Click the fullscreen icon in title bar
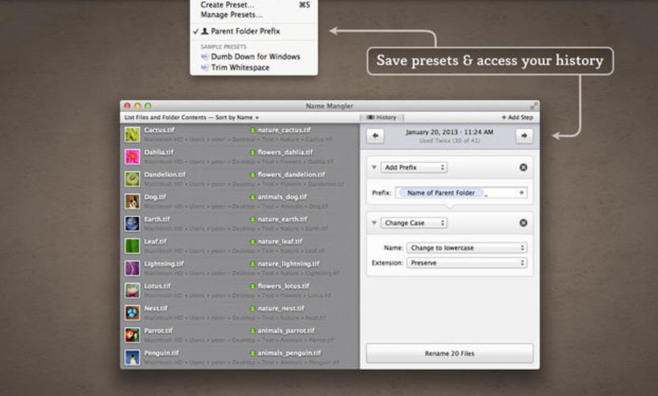This screenshot has height=396, width=658. point(533,106)
